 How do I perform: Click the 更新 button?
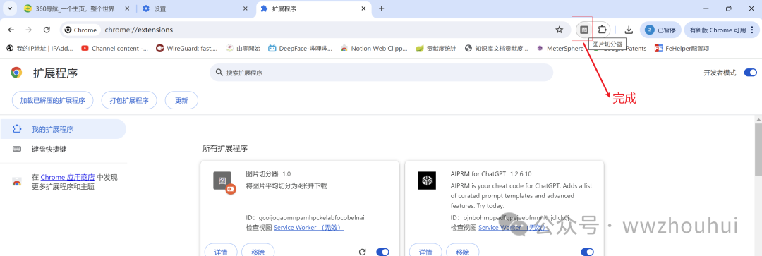tap(181, 101)
